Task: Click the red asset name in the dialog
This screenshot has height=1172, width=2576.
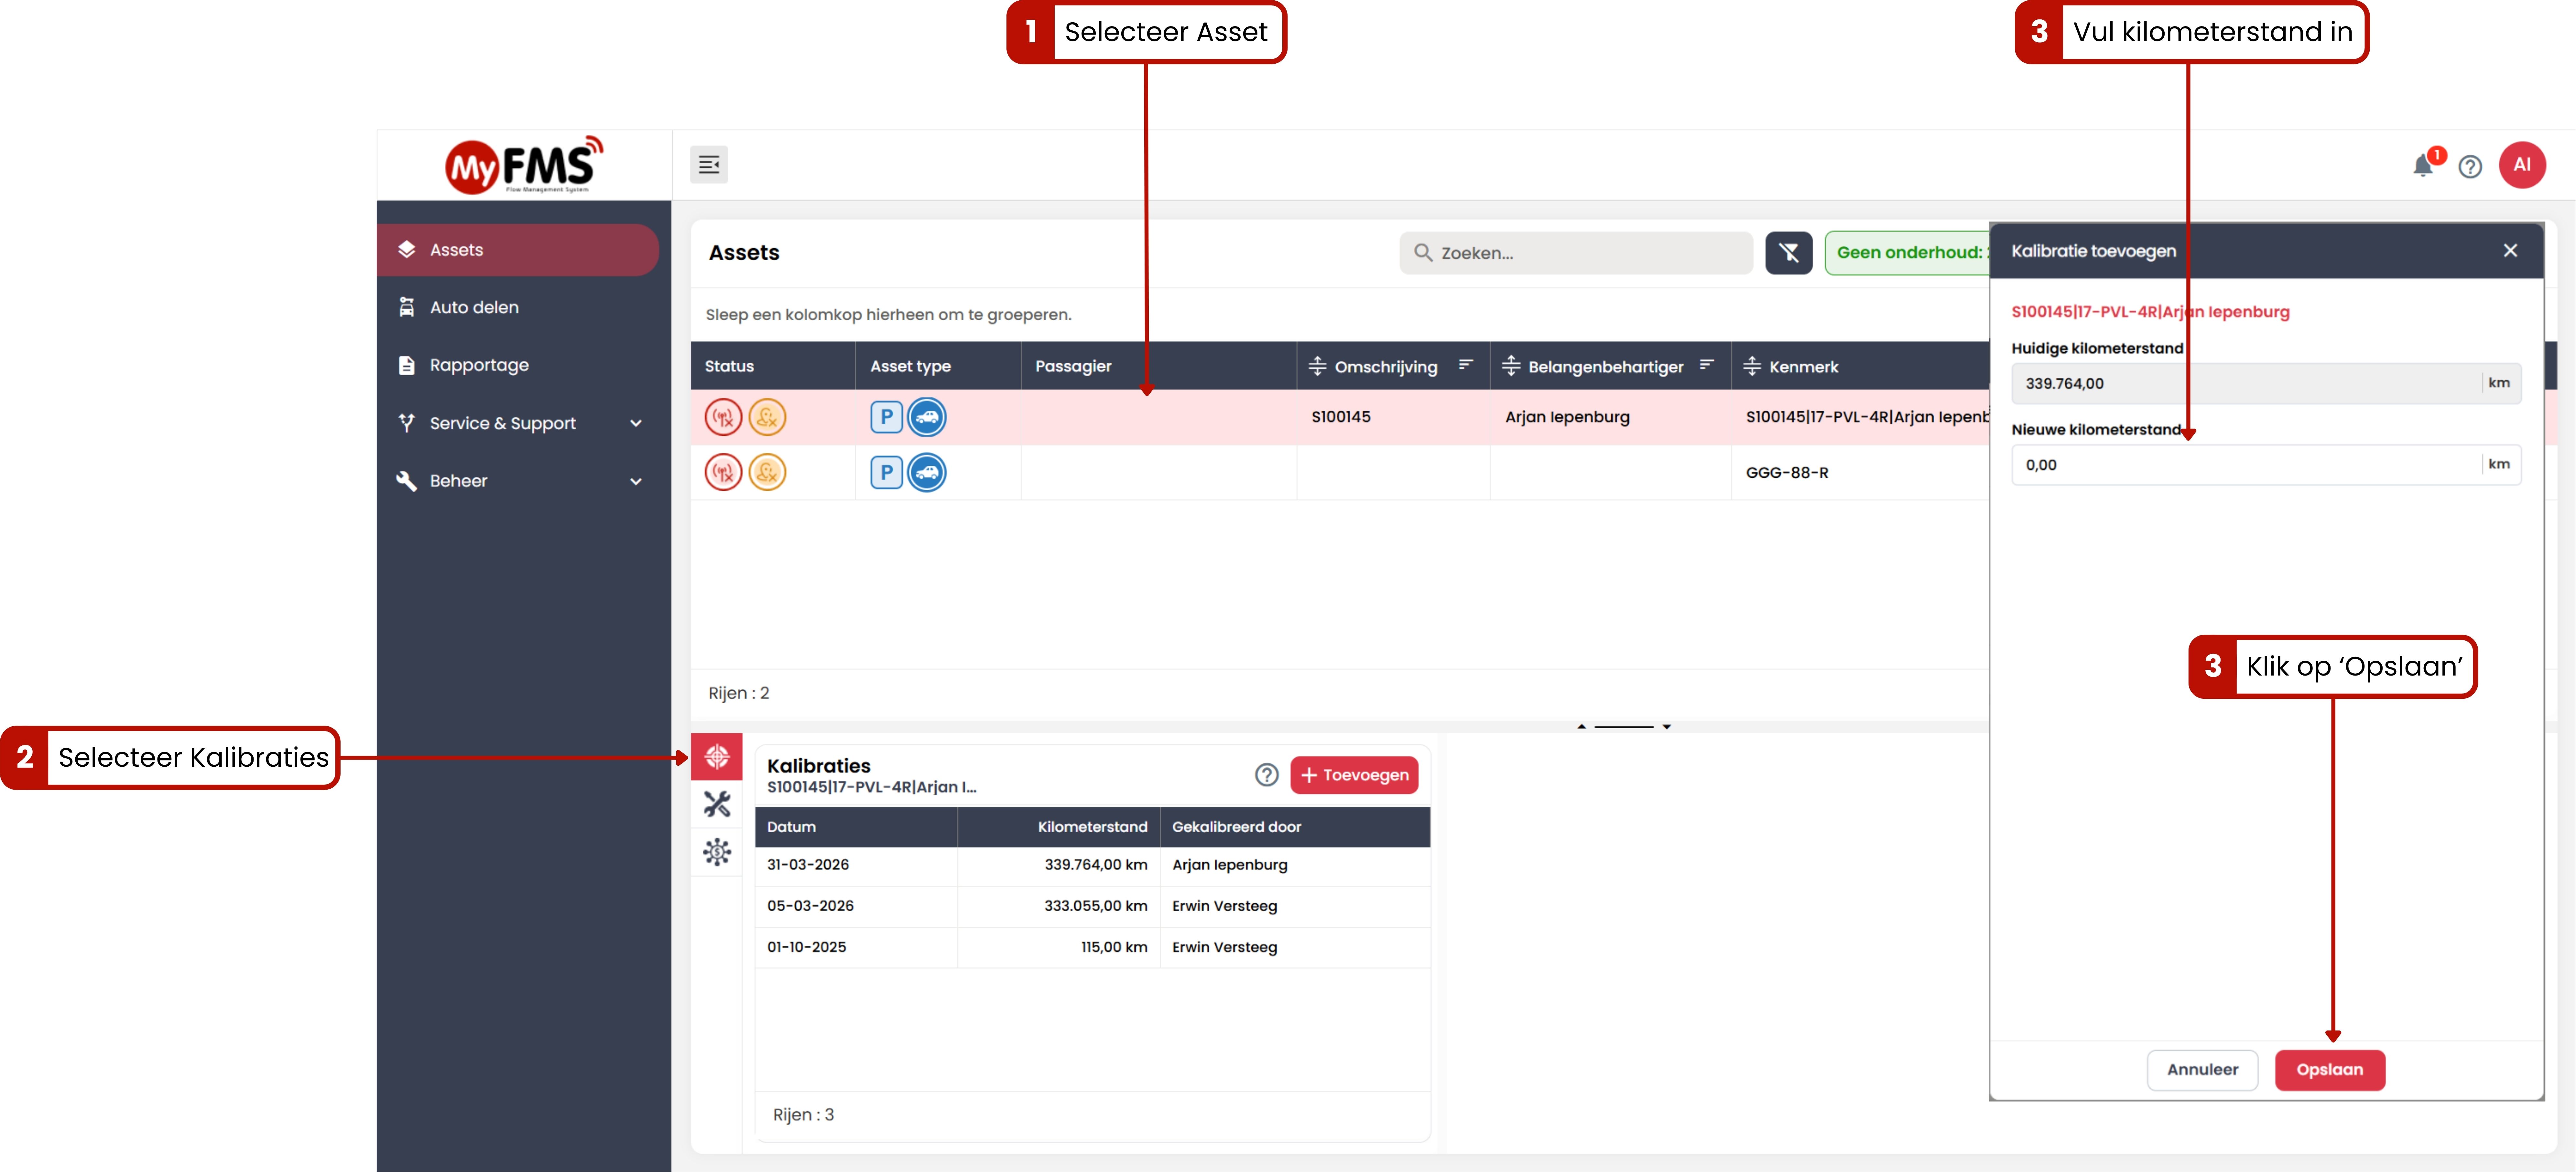Action: point(2150,312)
